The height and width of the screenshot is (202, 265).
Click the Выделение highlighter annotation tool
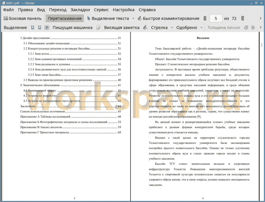tap(15, 28)
